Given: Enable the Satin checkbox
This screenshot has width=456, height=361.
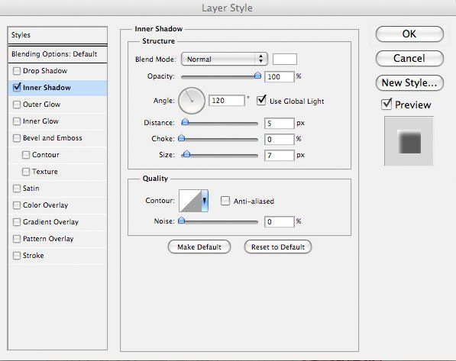Looking at the screenshot, I should (x=17, y=189).
